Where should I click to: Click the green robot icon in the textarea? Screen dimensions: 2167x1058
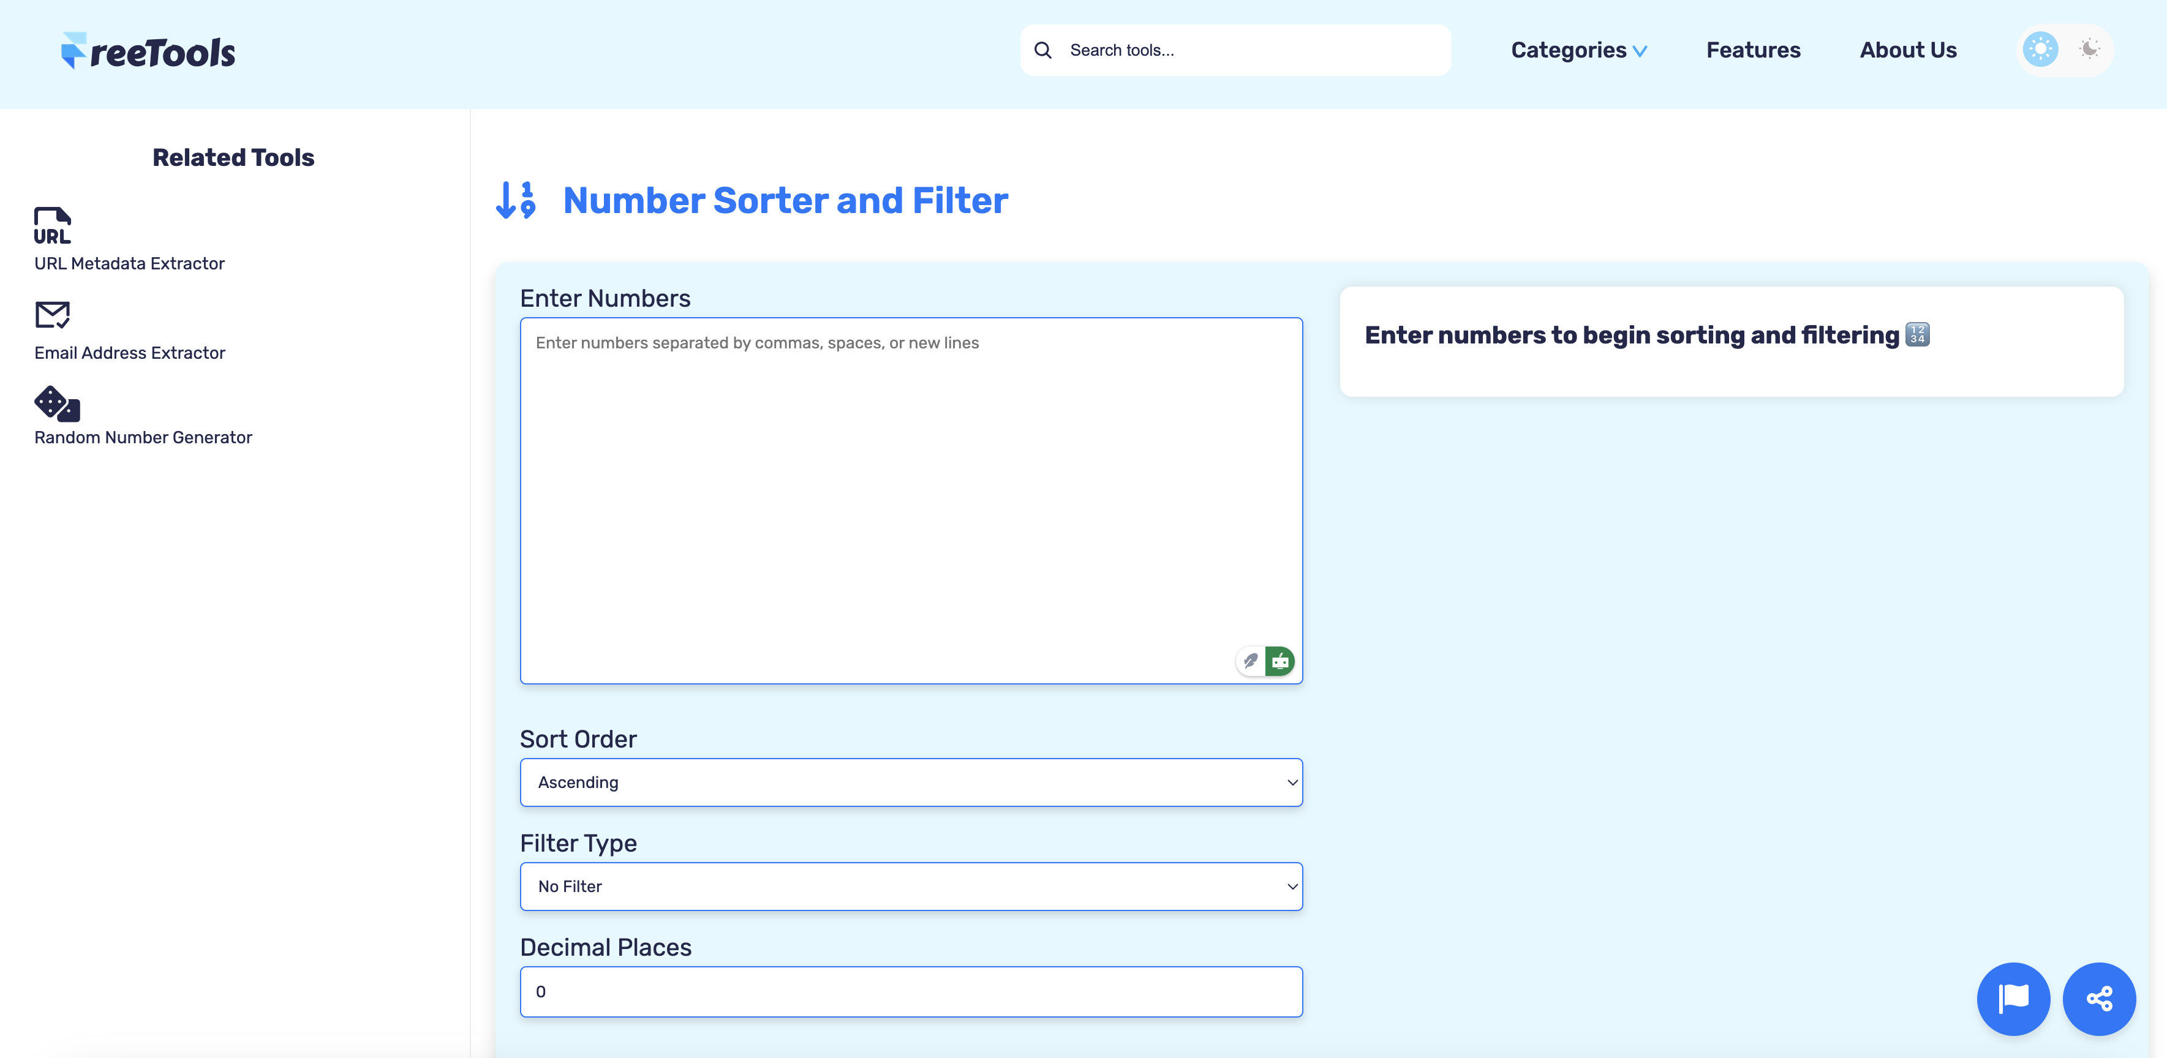coord(1280,661)
